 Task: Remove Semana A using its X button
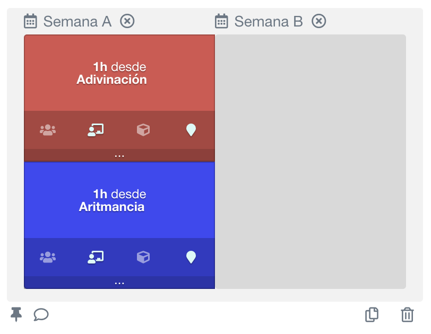click(127, 21)
